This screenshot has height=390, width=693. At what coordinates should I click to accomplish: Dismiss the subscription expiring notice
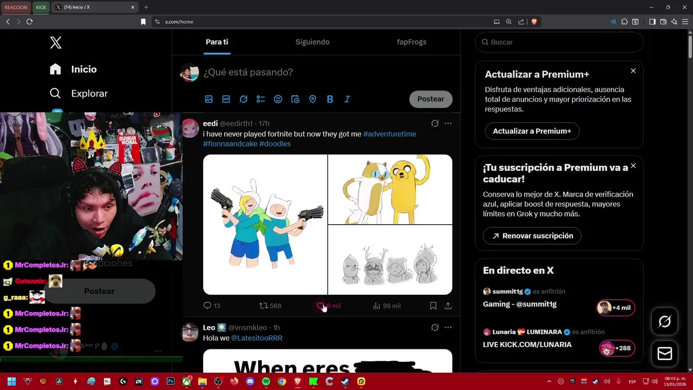633,166
